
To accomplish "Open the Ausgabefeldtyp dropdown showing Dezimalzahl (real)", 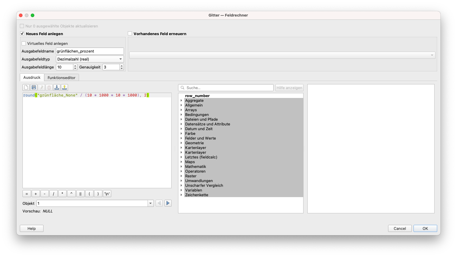I will coord(90,59).
